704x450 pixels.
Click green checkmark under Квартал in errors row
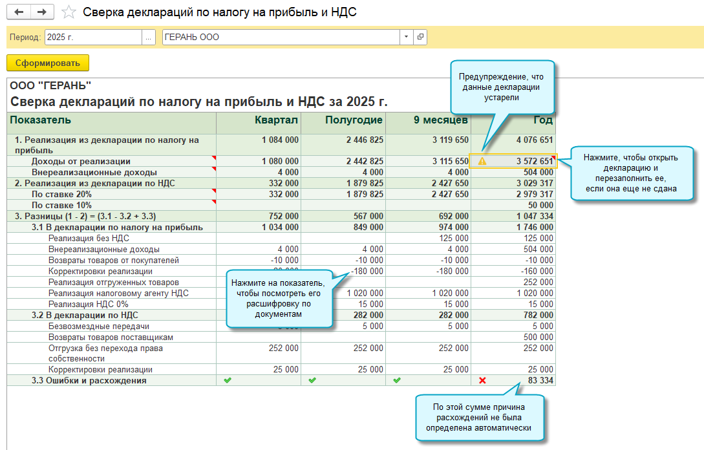coord(227,381)
